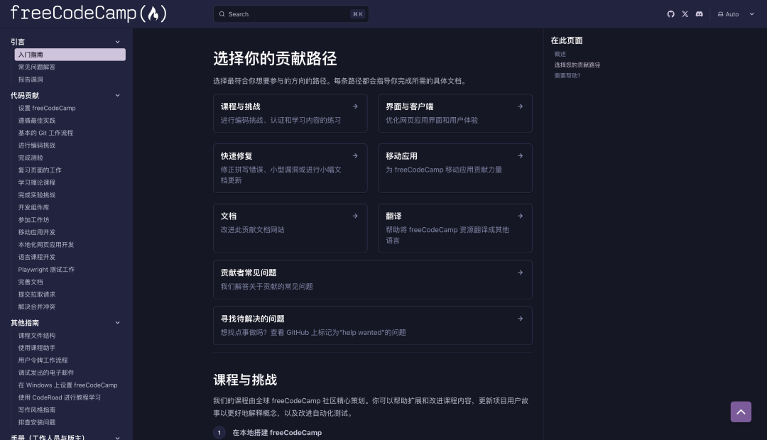Open the 贡献者常见问题 card title
This screenshot has height=440, width=767.
coord(249,273)
